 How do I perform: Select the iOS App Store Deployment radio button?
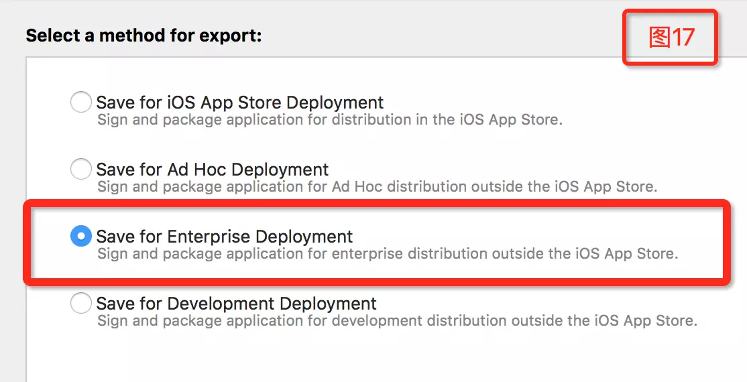click(80, 103)
